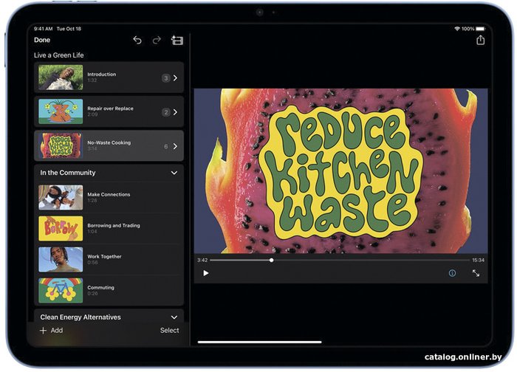Tap Select at bottom of list
This screenshot has width=517, height=372.
tap(169, 330)
